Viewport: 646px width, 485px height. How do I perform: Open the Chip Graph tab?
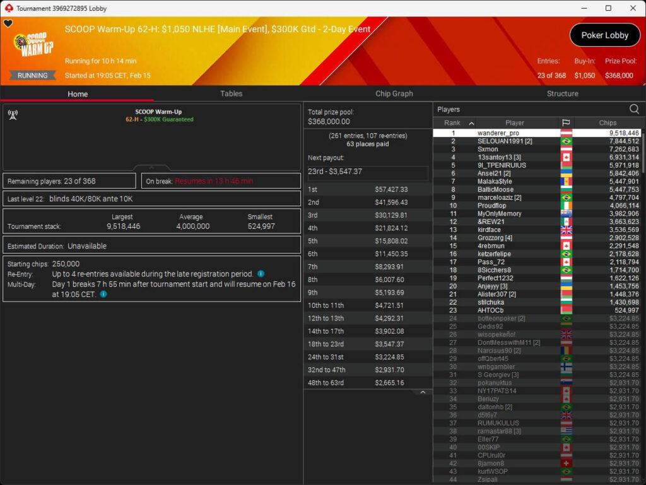[x=394, y=93]
